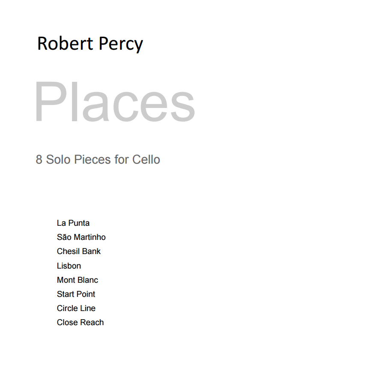
Task: Click the number "8" in the subtitle
Action: coord(39,160)
